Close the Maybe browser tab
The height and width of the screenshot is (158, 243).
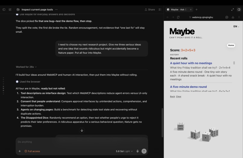191,9
